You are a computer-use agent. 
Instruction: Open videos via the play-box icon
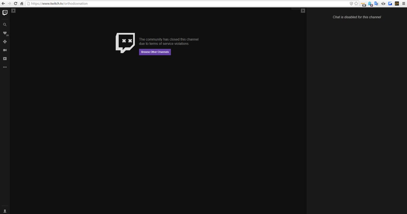[x=5, y=59]
